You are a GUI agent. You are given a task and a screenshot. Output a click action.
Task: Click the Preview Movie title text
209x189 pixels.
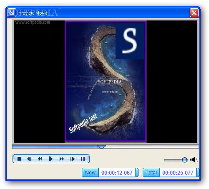tap(33, 13)
